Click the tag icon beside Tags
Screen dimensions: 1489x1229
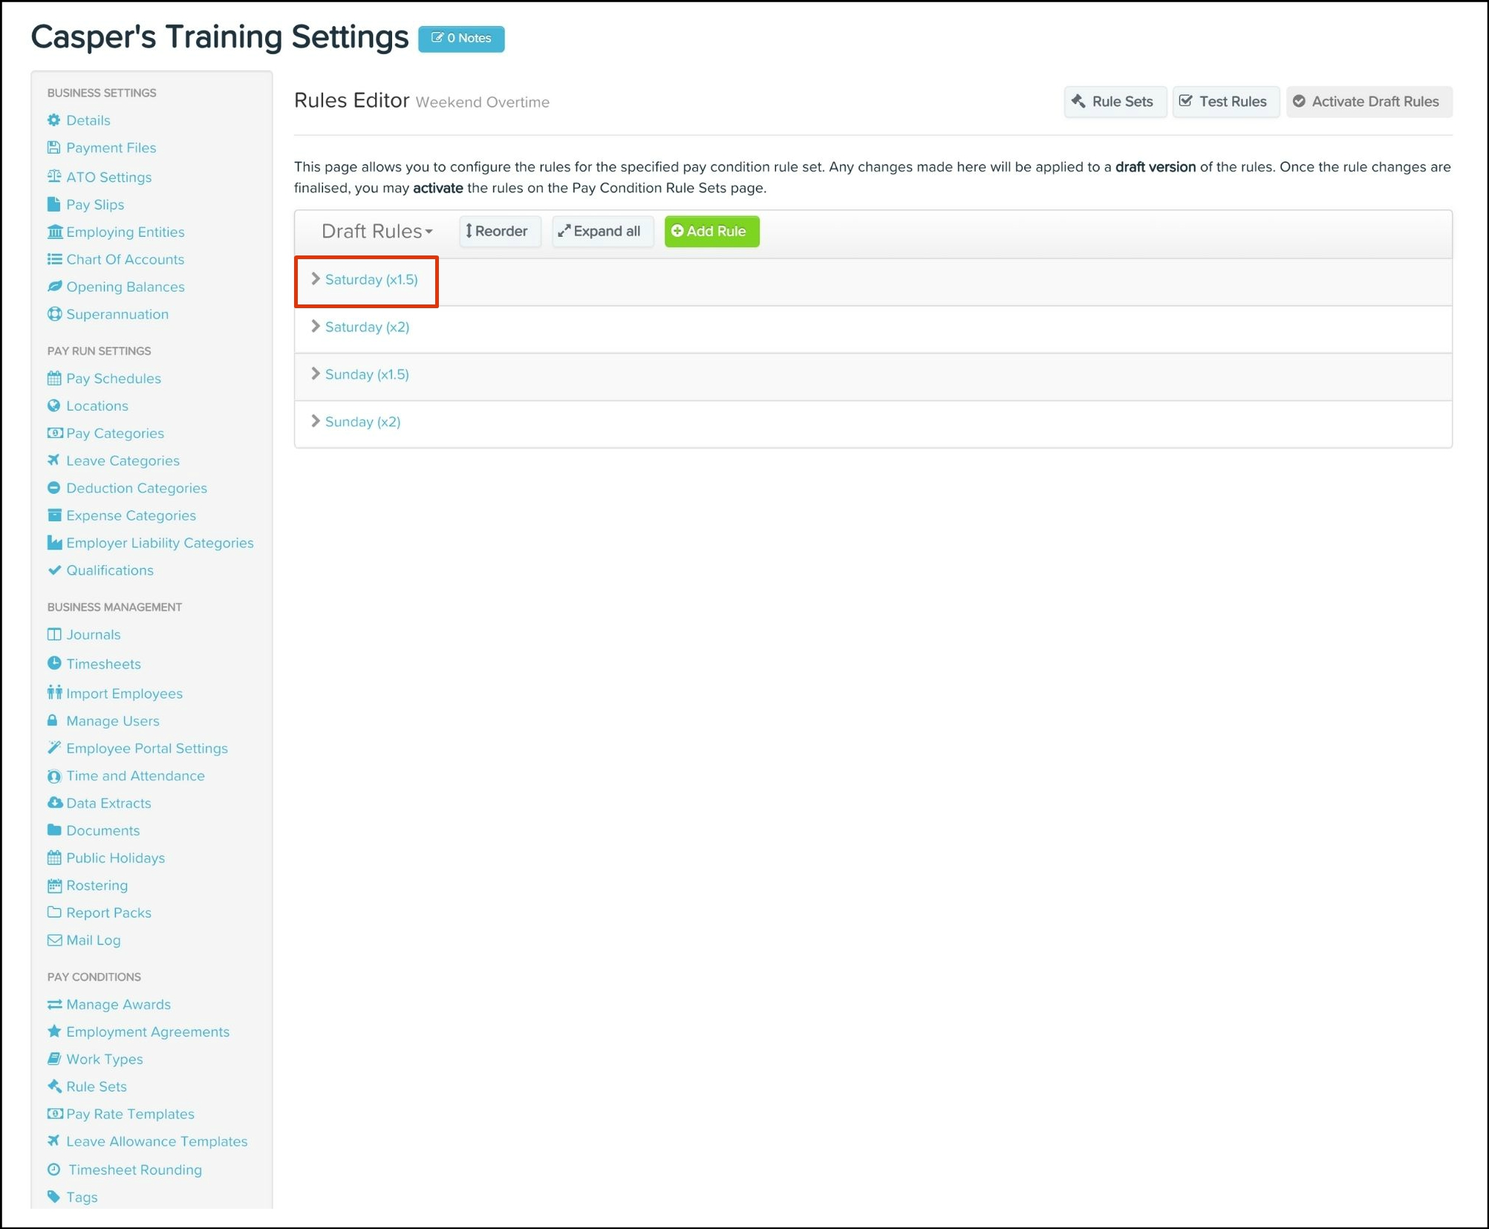pyautogui.click(x=53, y=1196)
